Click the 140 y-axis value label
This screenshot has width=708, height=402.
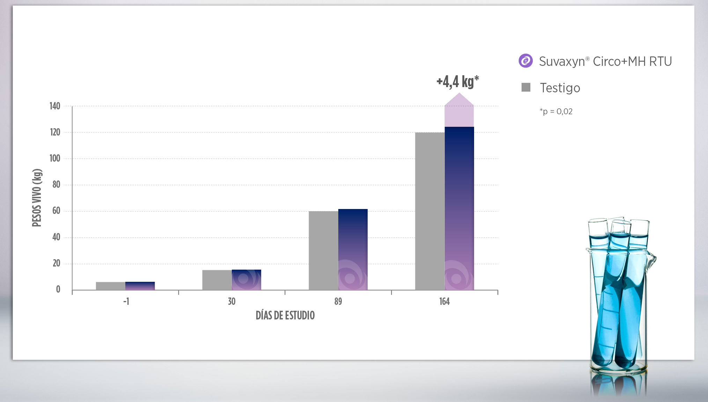tap(55, 106)
